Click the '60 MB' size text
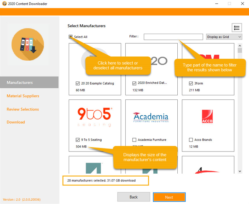 click(x=81, y=90)
